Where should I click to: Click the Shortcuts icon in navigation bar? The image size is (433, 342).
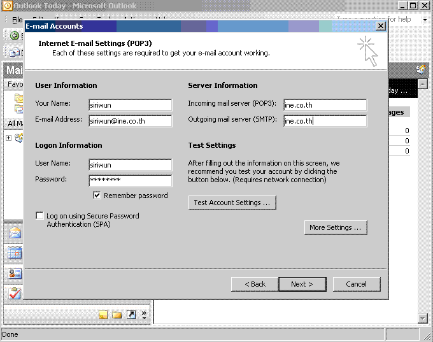(131, 315)
